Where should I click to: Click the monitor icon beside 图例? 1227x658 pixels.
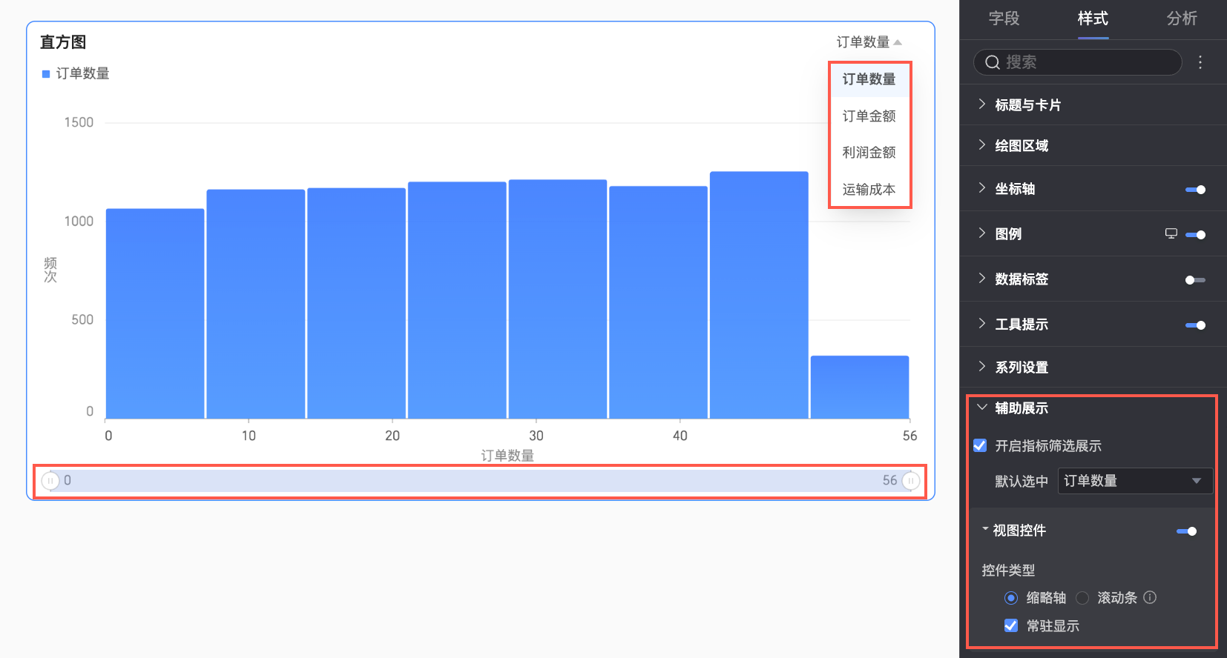click(1171, 233)
